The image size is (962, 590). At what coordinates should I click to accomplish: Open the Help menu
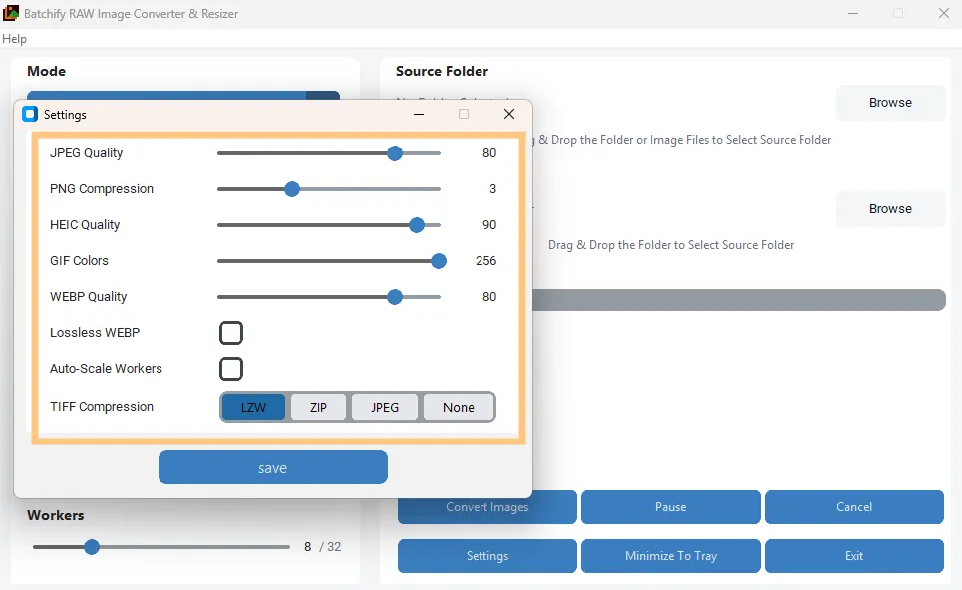(14, 38)
